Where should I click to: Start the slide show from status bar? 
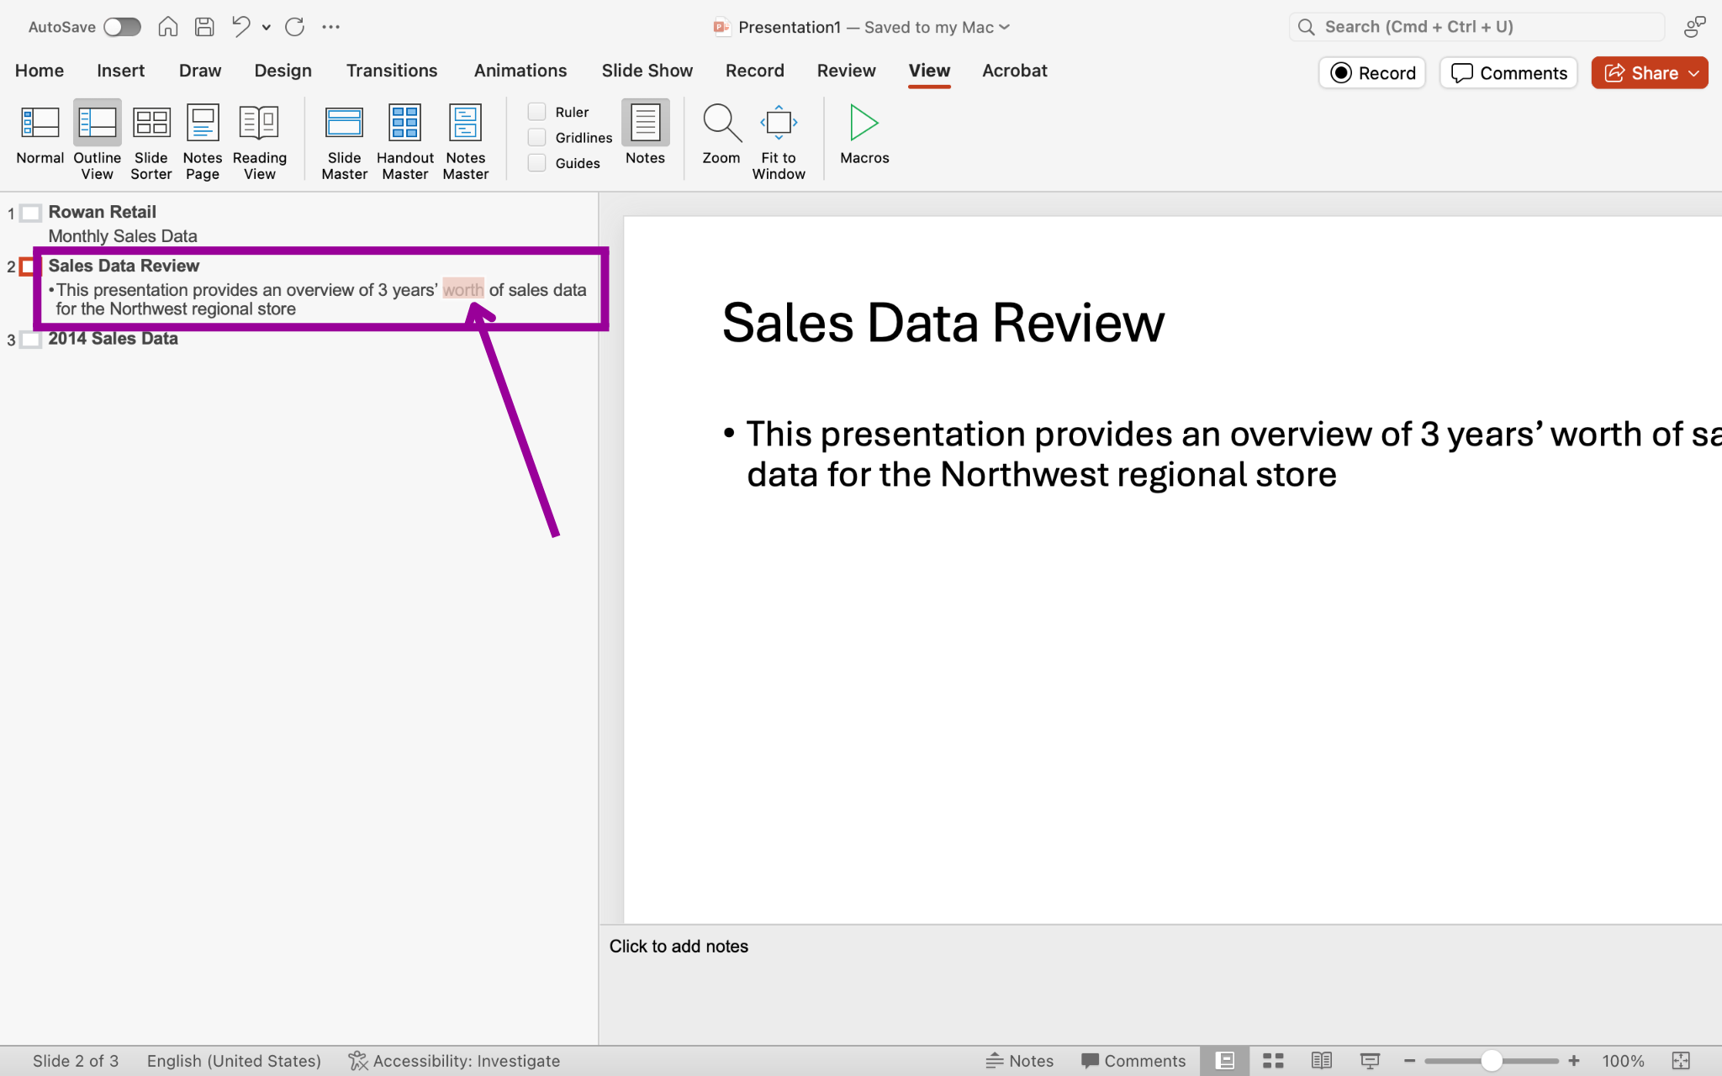(x=1370, y=1061)
